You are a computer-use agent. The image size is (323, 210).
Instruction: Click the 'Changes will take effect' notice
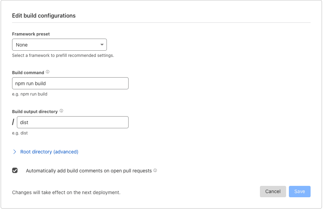66,192
